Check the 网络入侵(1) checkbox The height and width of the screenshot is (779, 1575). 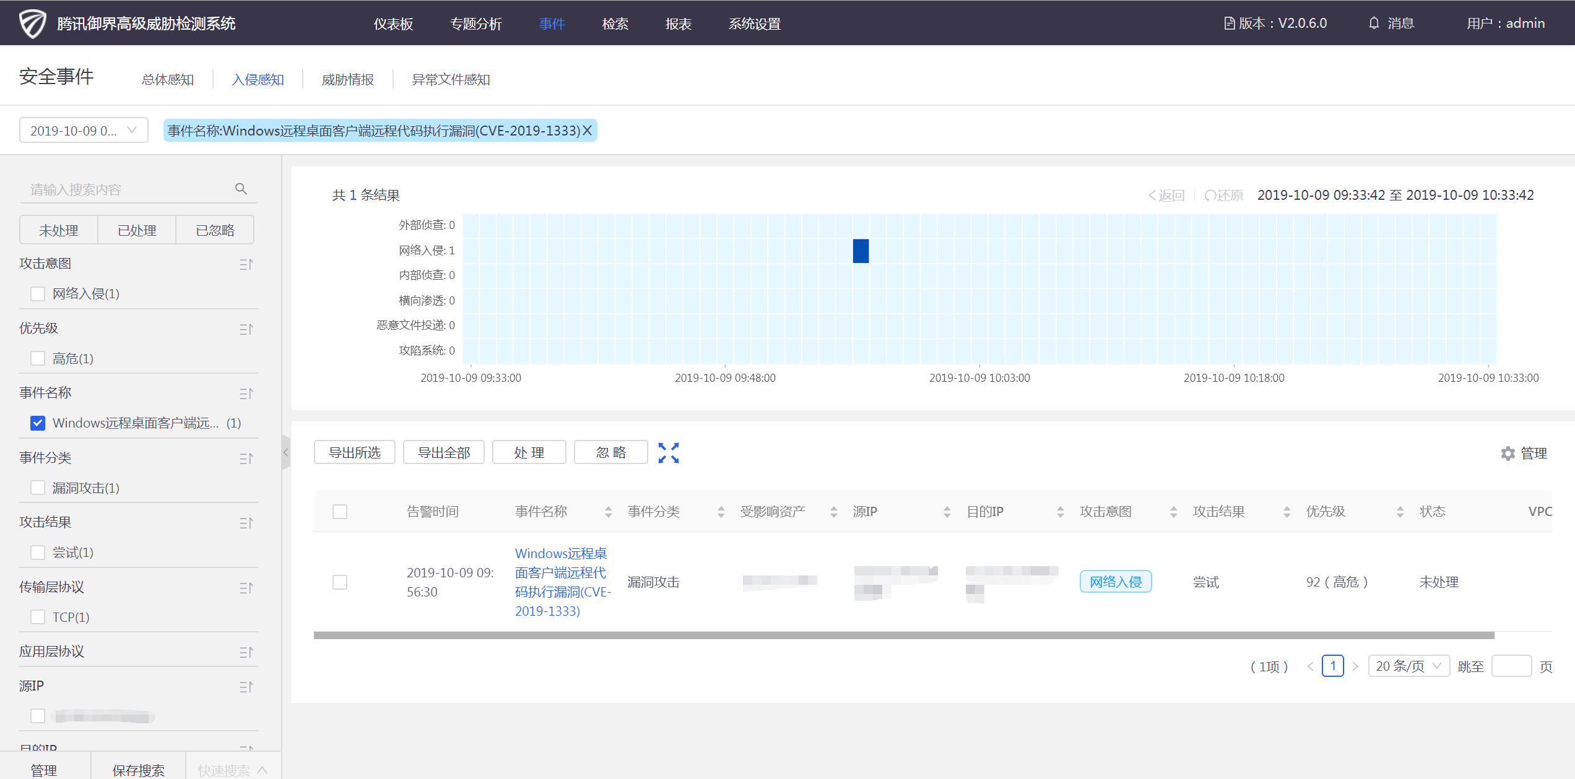point(38,294)
